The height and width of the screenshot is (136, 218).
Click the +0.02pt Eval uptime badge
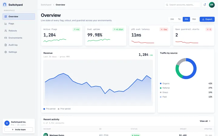coord(118,29)
